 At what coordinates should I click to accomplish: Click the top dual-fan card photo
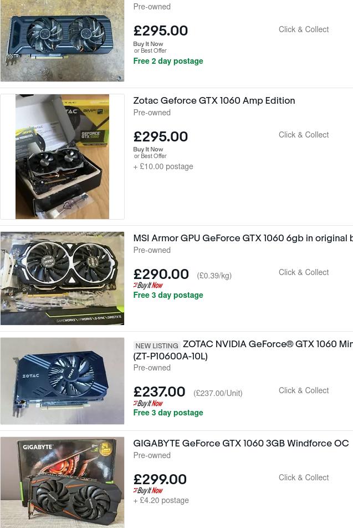[x=63, y=40]
